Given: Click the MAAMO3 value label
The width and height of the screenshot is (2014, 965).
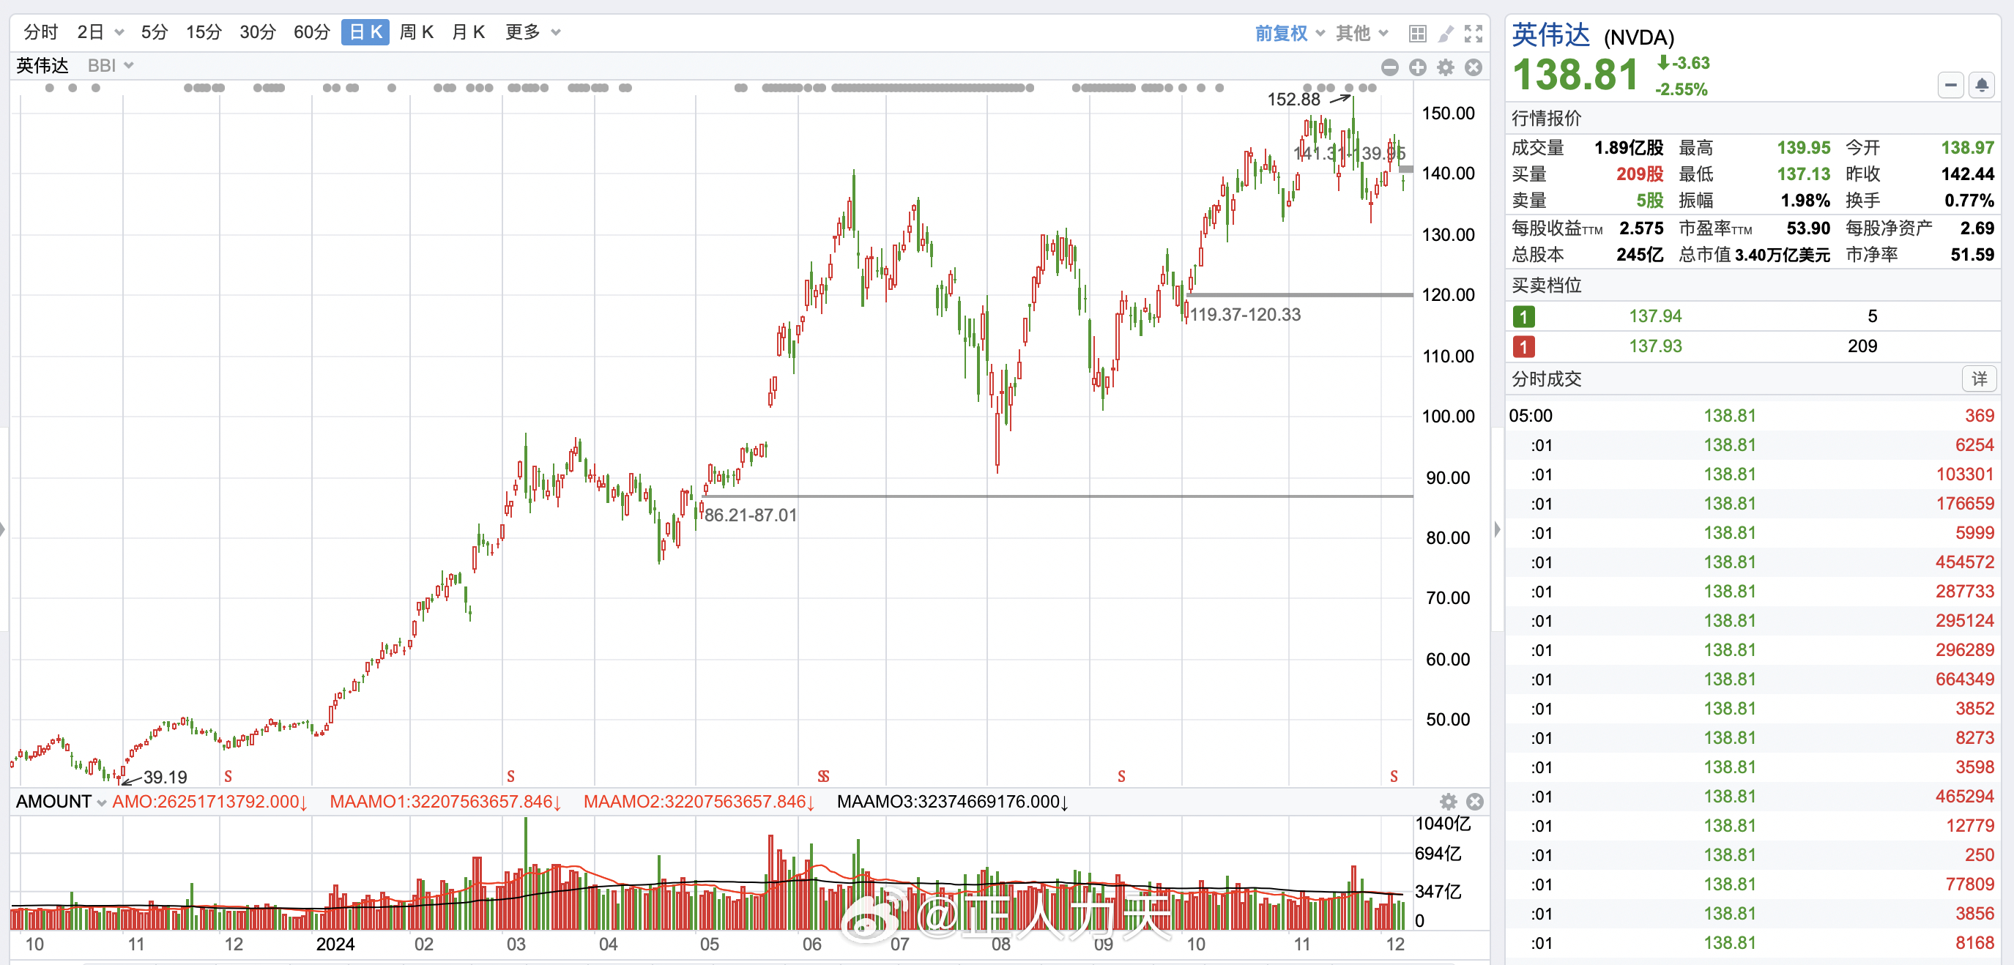Looking at the screenshot, I should tap(952, 802).
